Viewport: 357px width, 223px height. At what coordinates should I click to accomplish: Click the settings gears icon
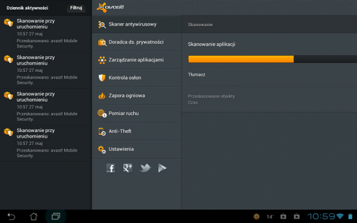(102, 149)
